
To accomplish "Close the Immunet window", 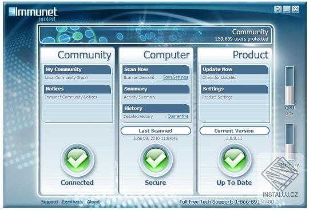I will click(x=295, y=9).
